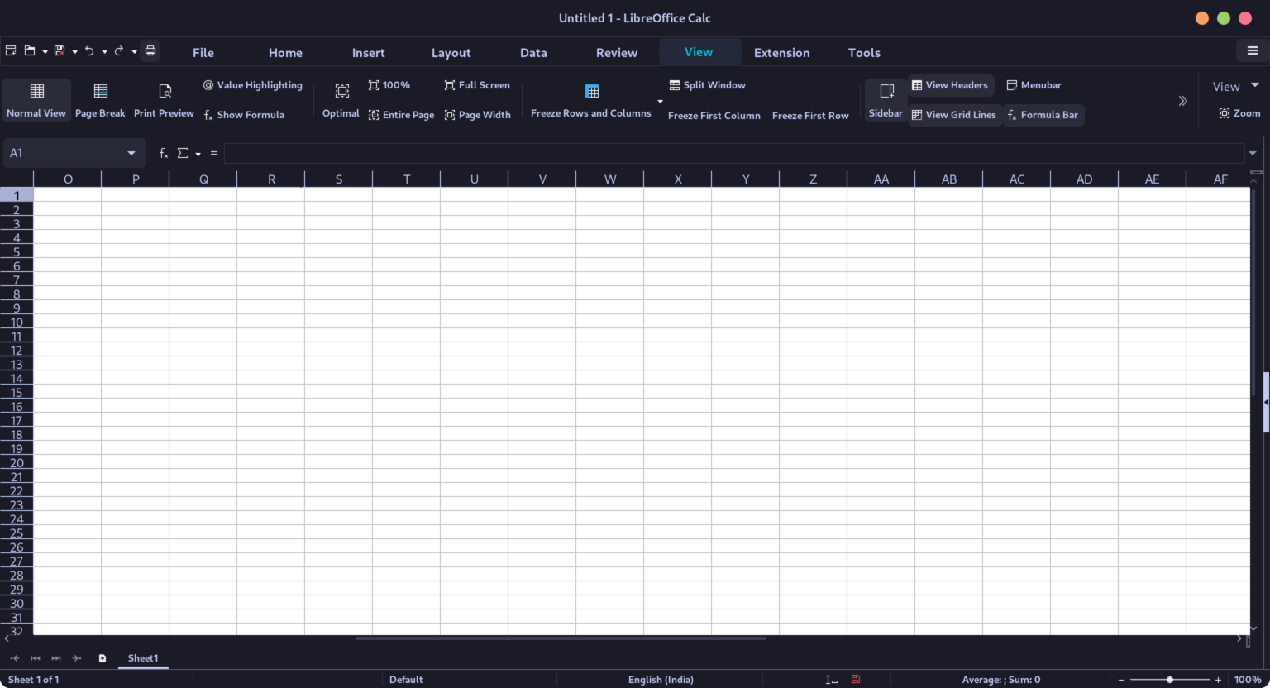Activate Full Screen mode

477,84
